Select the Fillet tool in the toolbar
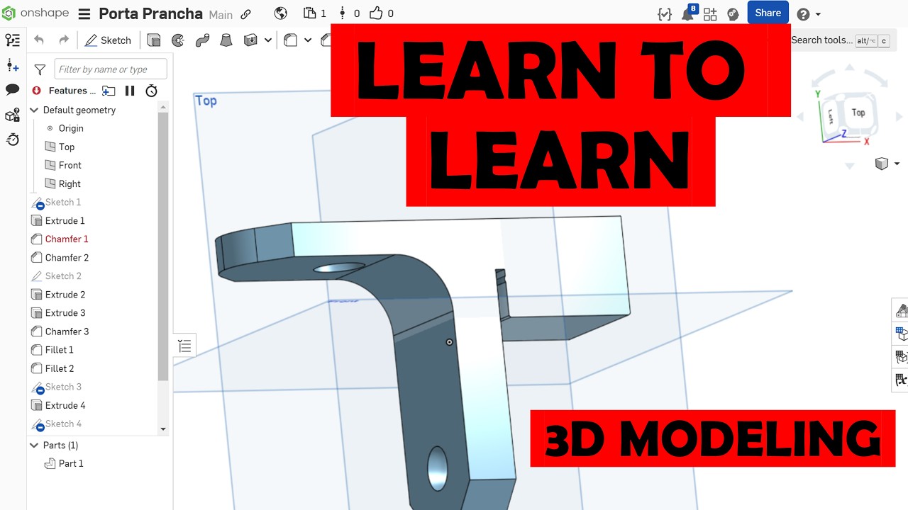 (290, 40)
